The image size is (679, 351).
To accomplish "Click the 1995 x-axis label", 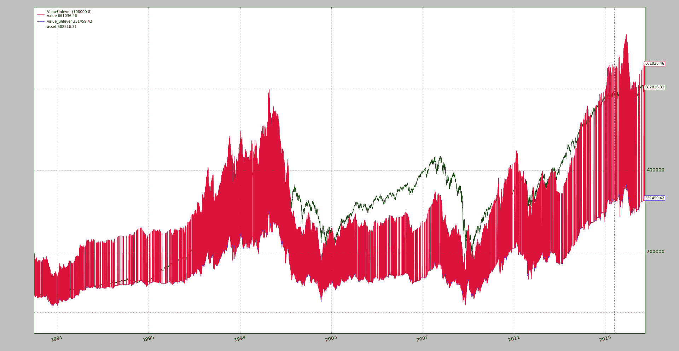I will (149, 339).
